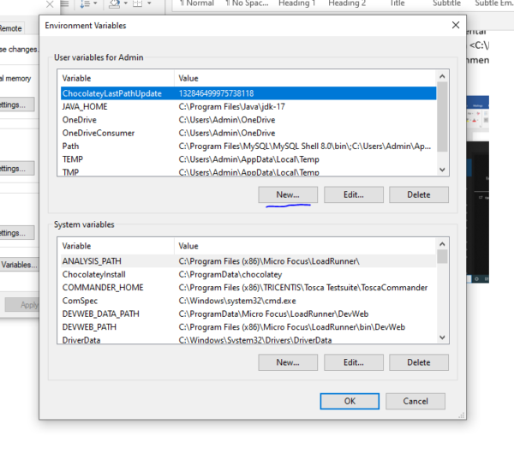This screenshot has width=514, height=454.
Task: Click user variables scrollbar up arrow
Action: click(442, 76)
